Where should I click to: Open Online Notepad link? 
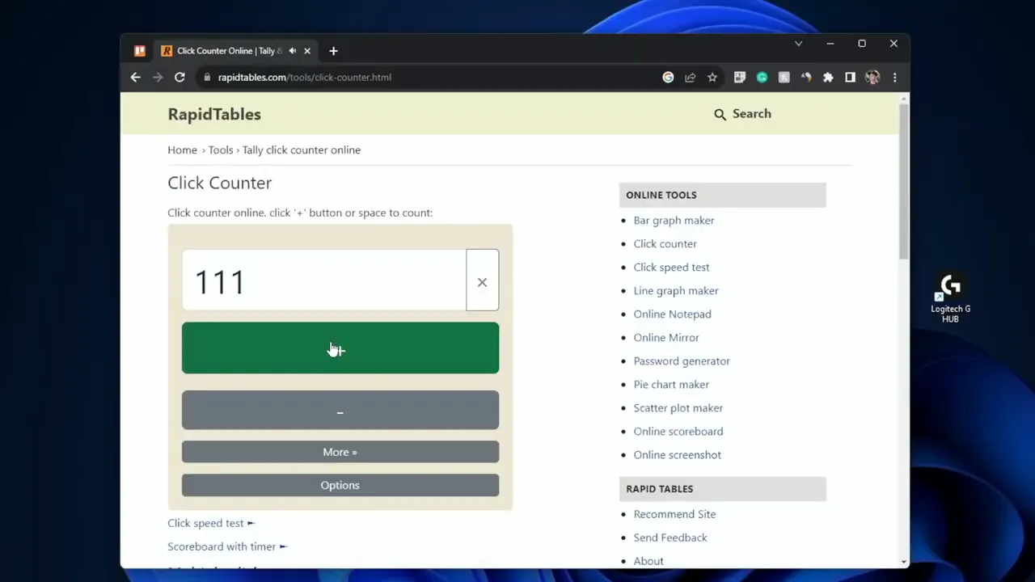672,314
